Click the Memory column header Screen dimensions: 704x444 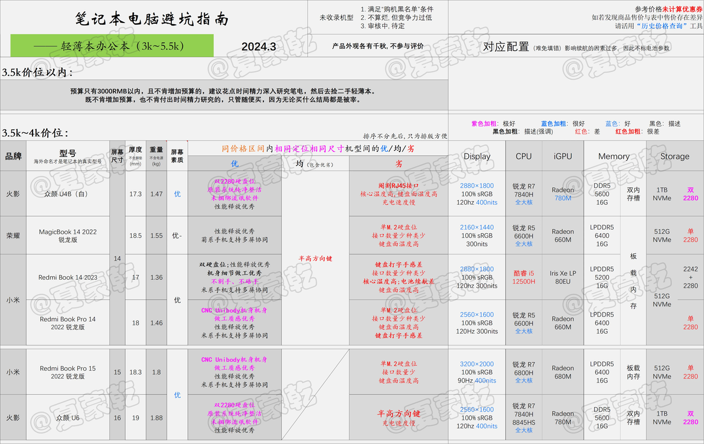[614, 156]
